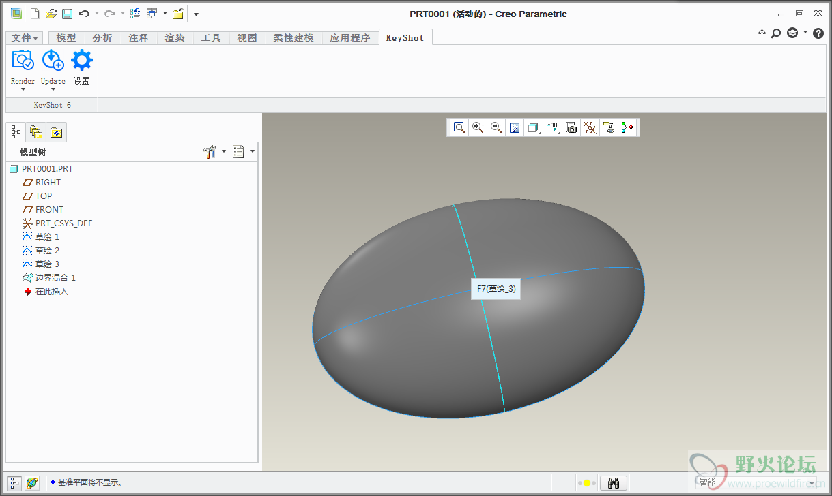Open the tree show list icon
The width and height of the screenshot is (832, 496).
click(x=238, y=152)
